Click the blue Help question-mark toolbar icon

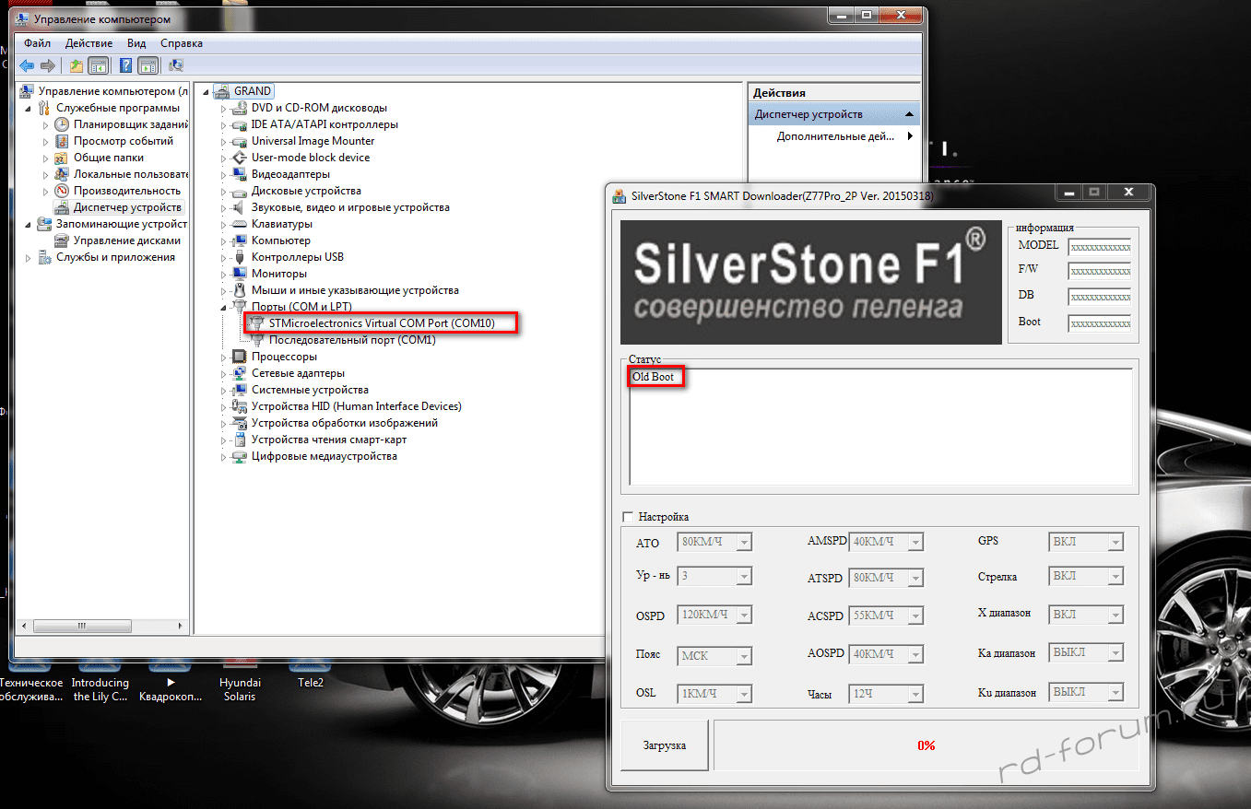coord(125,65)
